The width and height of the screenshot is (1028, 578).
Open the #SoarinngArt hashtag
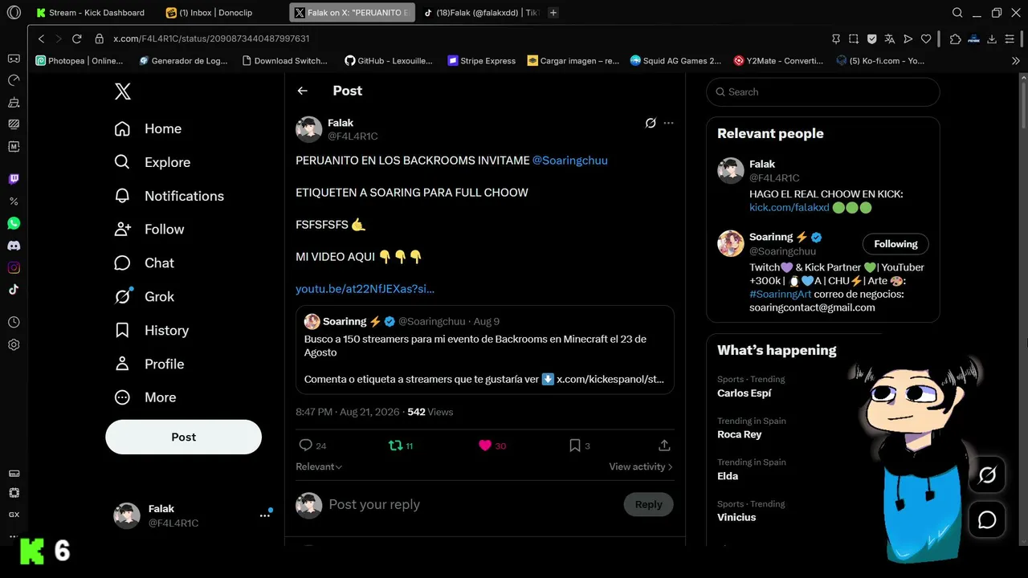(x=781, y=295)
